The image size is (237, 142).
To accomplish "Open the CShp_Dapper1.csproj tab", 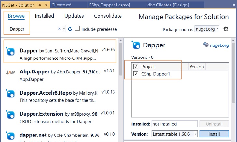I will pos(109,5).
